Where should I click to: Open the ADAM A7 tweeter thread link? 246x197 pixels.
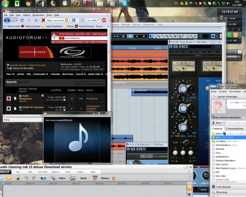33,107
